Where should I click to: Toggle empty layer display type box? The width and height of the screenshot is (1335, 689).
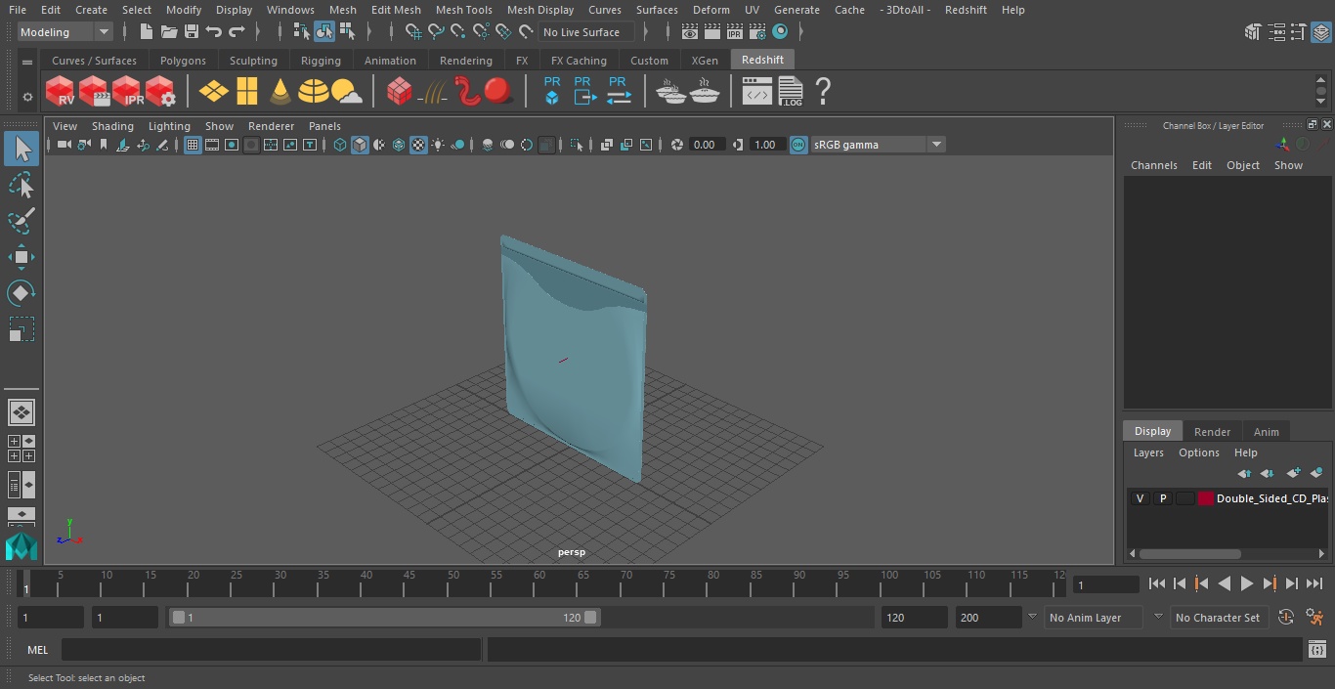pyautogui.click(x=1185, y=498)
